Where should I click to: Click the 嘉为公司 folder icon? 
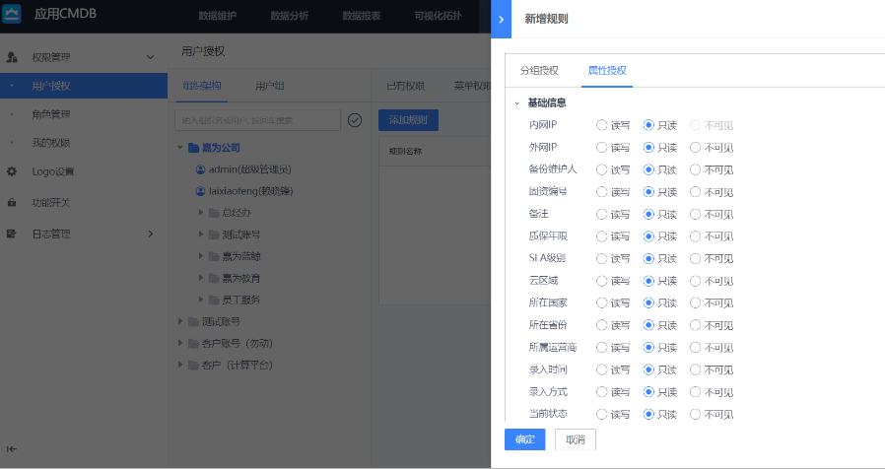click(x=193, y=148)
